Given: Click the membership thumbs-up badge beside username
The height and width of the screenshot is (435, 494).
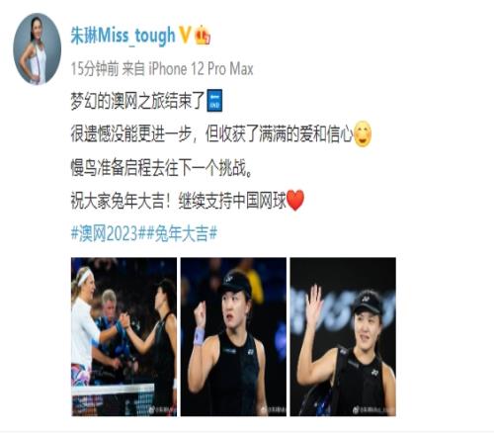Looking at the screenshot, I should pyautogui.click(x=203, y=36).
